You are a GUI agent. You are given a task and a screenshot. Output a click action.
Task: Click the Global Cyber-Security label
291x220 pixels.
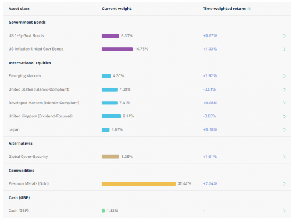pyautogui.click(x=28, y=157)
